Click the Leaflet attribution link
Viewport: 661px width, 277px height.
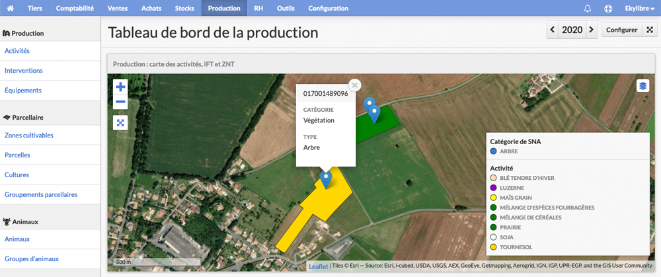pos(318,266)
